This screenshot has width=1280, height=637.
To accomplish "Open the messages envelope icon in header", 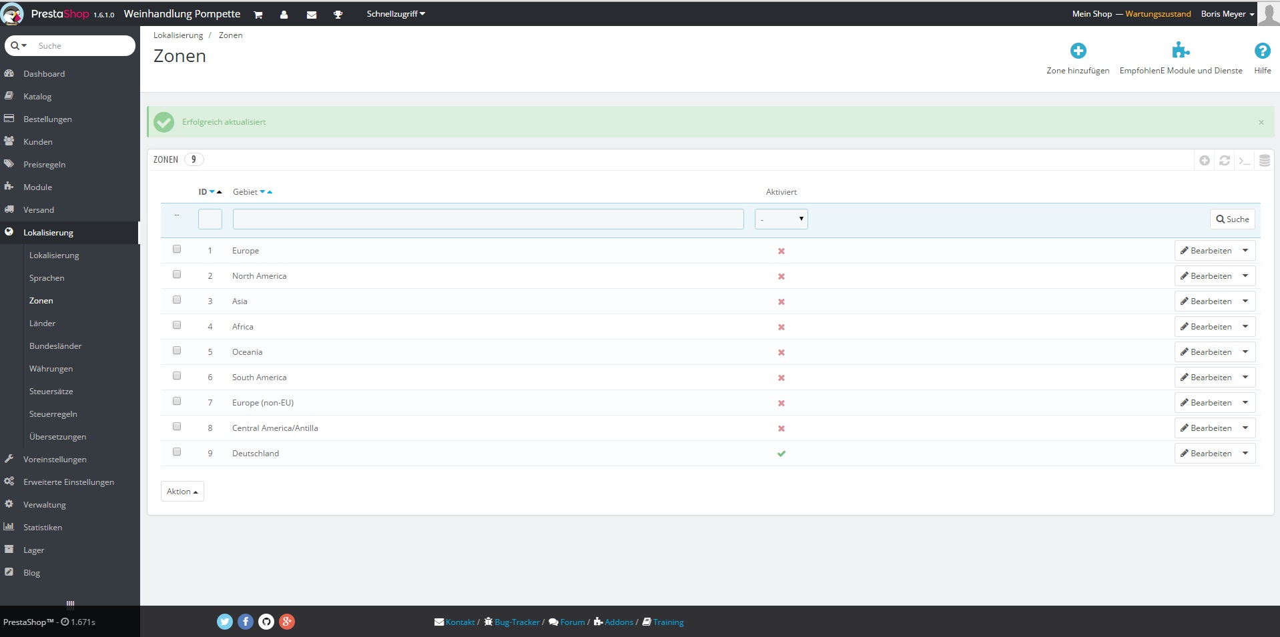I will coord(312,15).
